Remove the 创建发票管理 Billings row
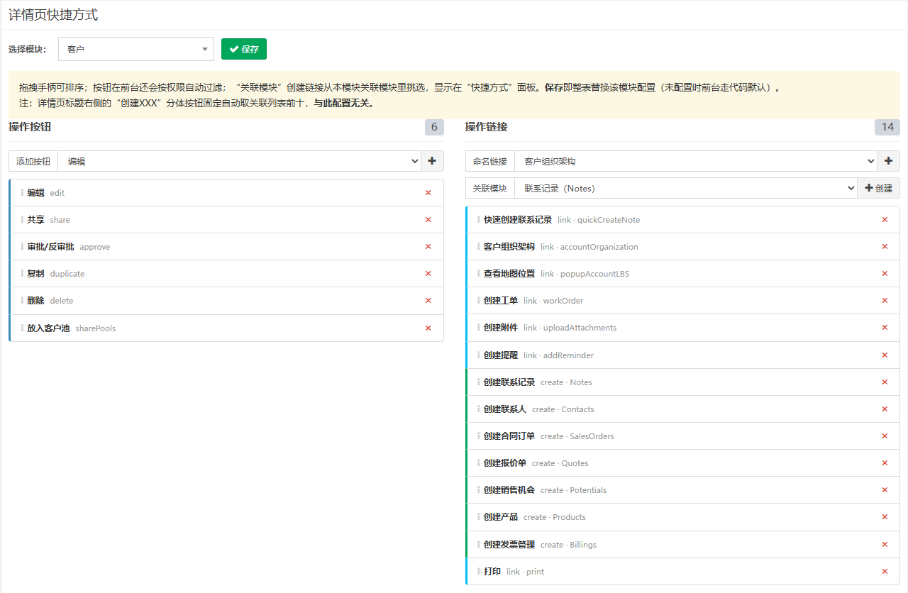Screen dimensions: 908x593 pos(885,545)
